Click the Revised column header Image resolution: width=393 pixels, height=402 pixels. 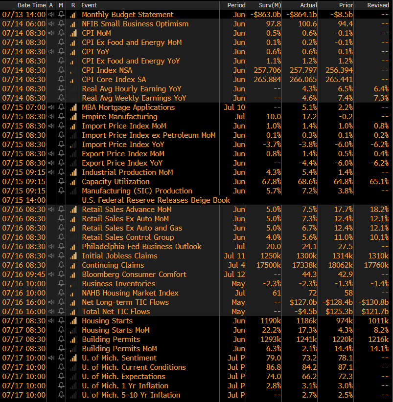(x=378, y=5)
